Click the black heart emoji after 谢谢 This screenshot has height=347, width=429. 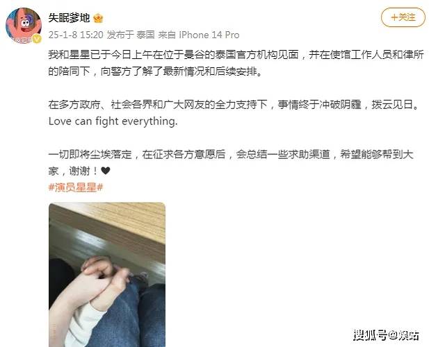pos(105,171)
